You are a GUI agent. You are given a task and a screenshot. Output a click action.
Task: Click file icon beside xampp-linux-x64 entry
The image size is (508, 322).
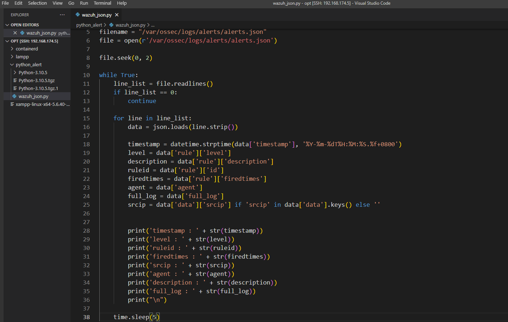click(12, 104)
